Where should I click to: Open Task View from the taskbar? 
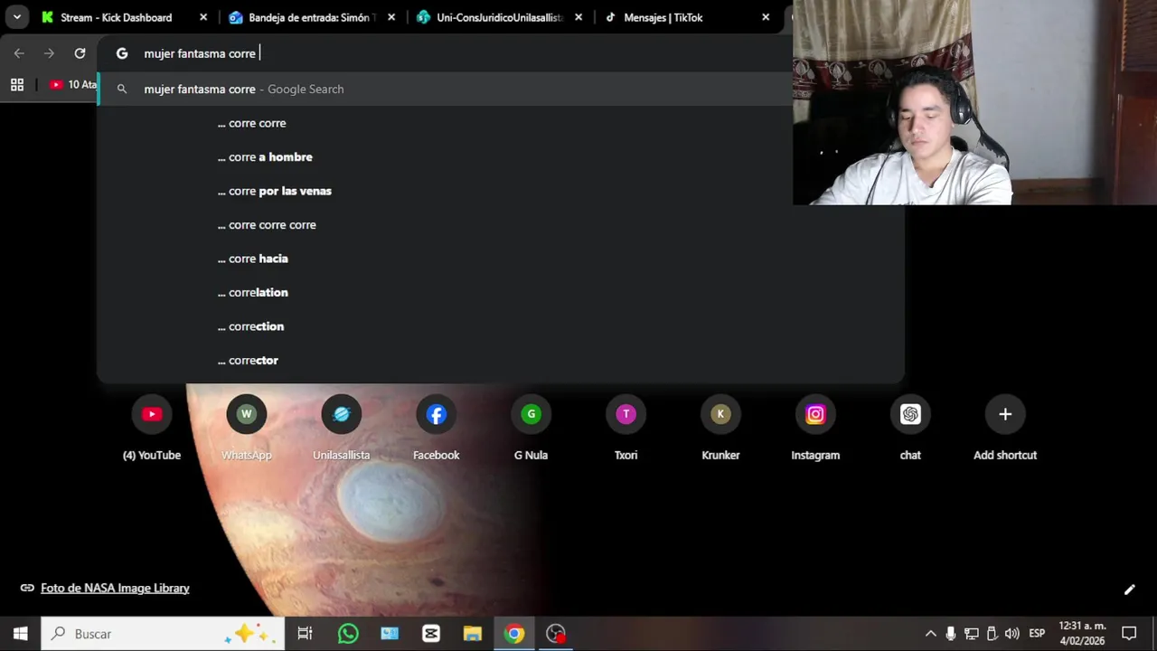pos(305,634)
